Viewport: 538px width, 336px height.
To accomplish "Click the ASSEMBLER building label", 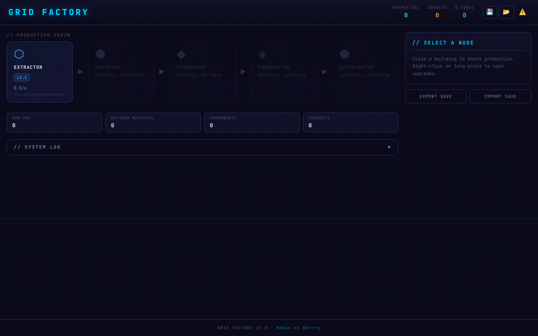I will 191,68.
